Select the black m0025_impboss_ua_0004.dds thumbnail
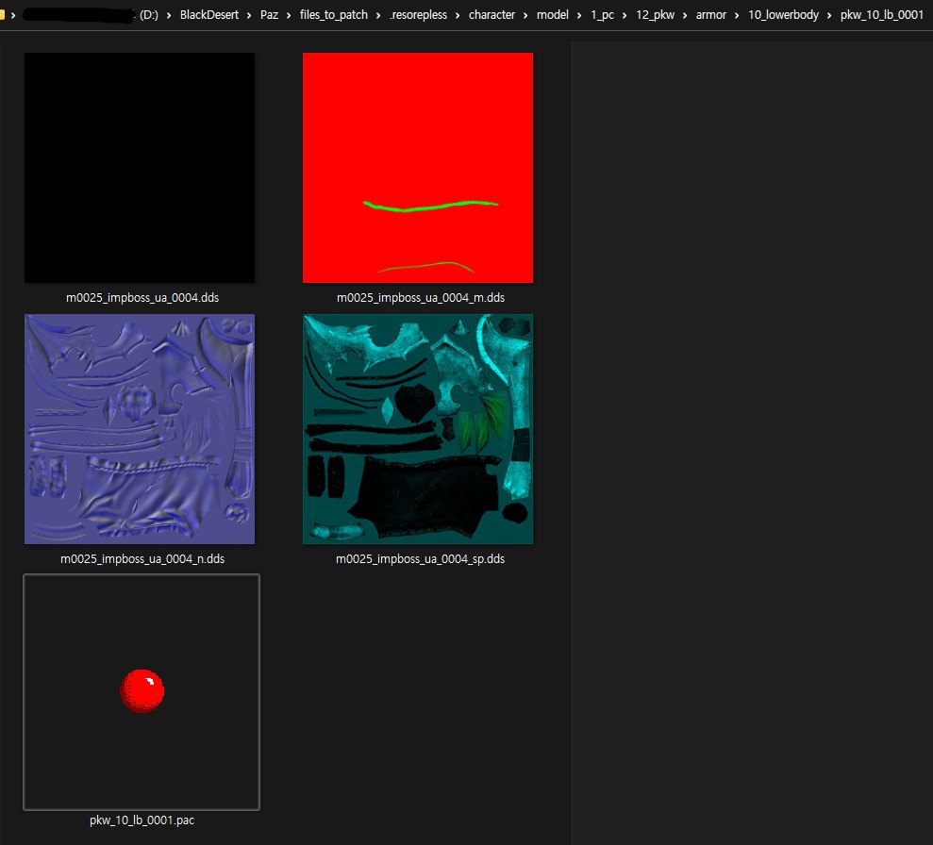Viewport: 933px width, 845px height. [140, 167]
